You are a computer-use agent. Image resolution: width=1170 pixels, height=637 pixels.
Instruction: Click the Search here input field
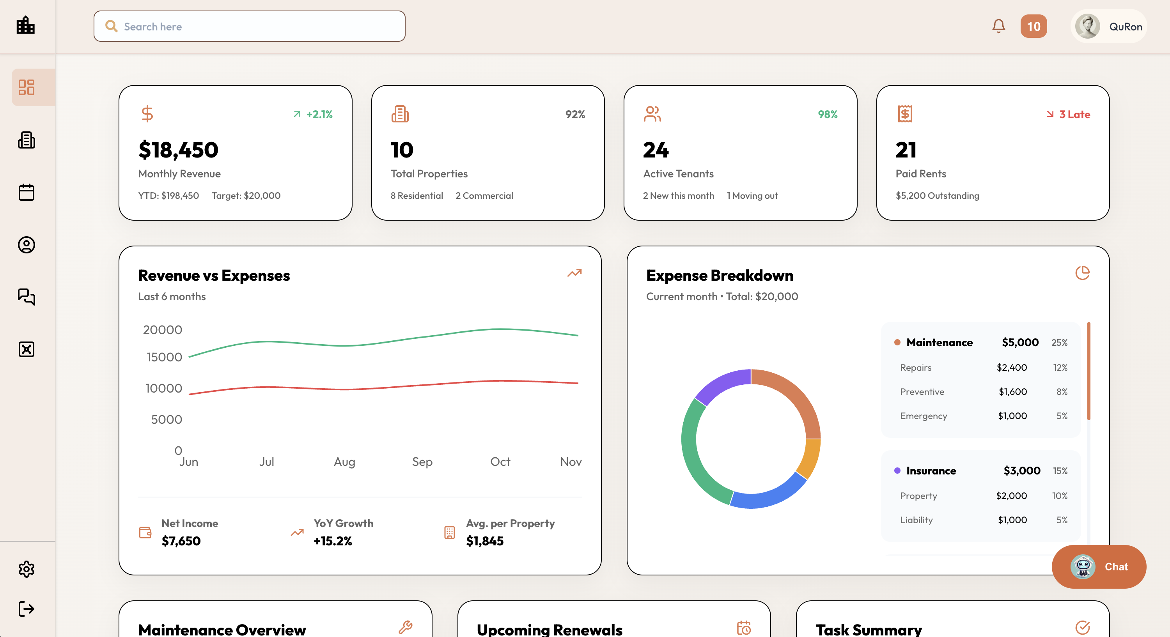pos(249,27)
